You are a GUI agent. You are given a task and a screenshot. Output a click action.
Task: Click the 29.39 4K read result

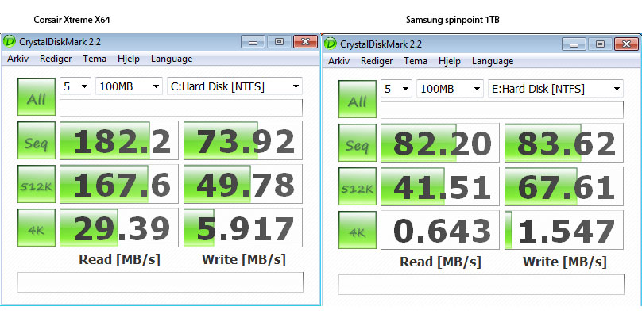pos(119,228)
